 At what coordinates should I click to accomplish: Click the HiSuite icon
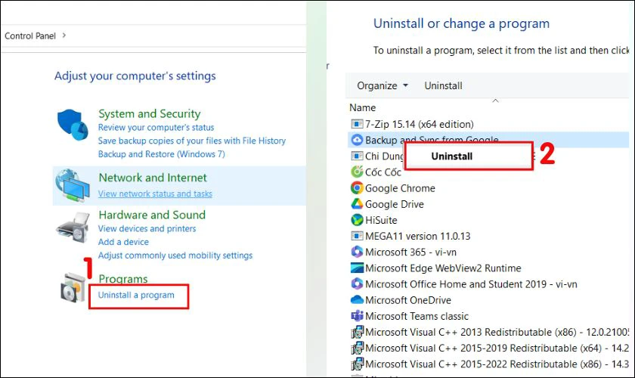pyautogui.click(x=357, y=220)
